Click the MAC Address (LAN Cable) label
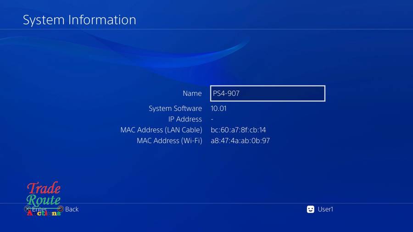Viewport: 413px width, 232px height. [x=161, y=130]
